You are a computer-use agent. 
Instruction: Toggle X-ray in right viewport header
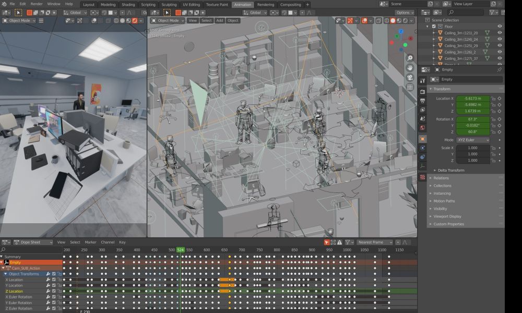(x=378, y=21)
